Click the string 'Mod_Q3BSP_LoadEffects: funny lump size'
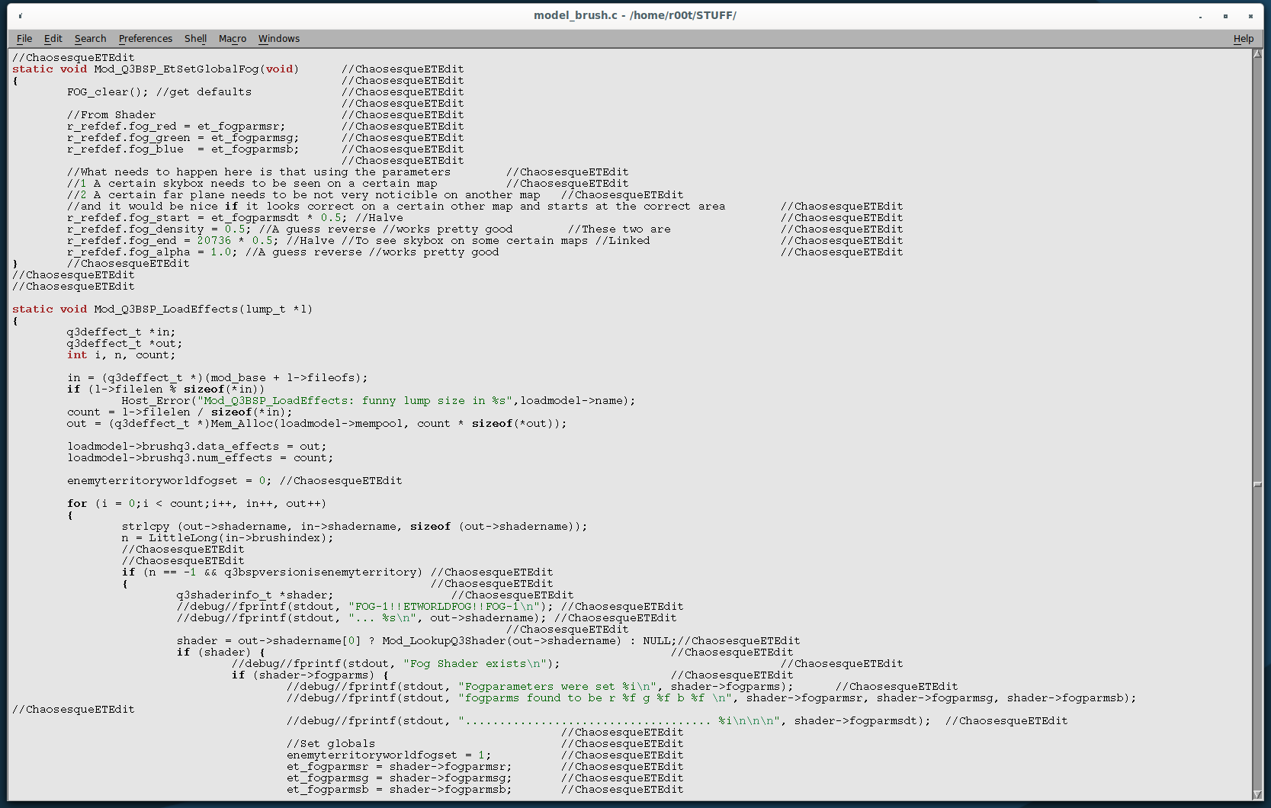 pos(334,401)
